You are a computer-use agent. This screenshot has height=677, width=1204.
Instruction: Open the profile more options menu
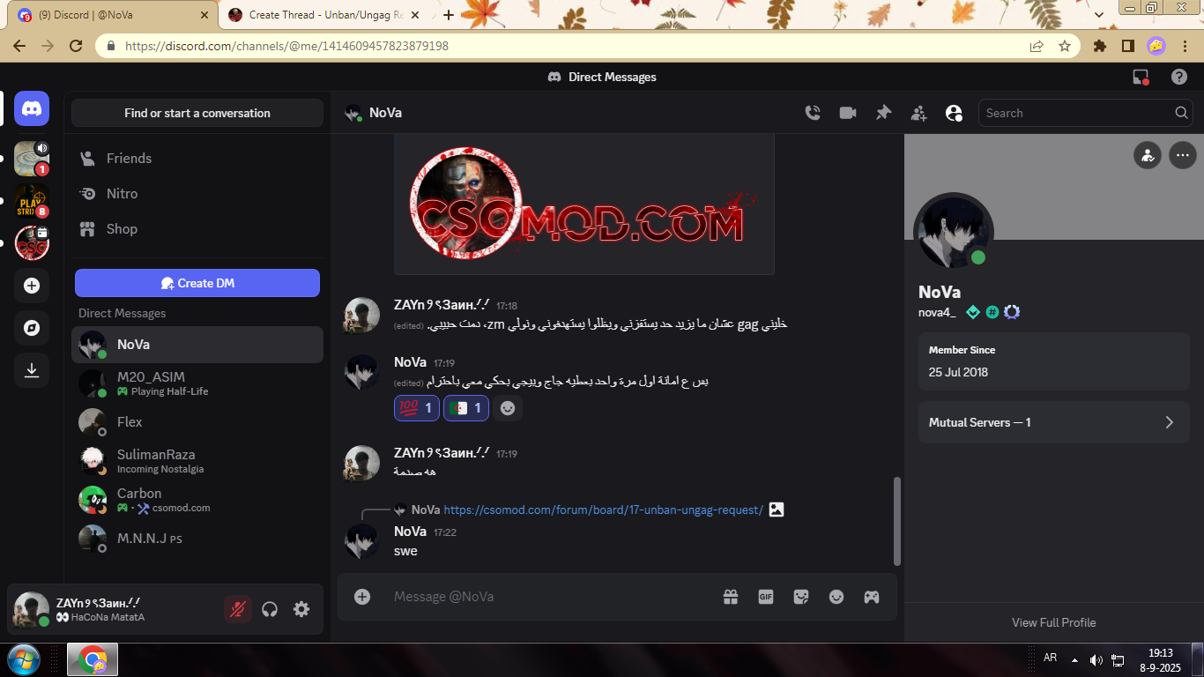pos(1182,155)
